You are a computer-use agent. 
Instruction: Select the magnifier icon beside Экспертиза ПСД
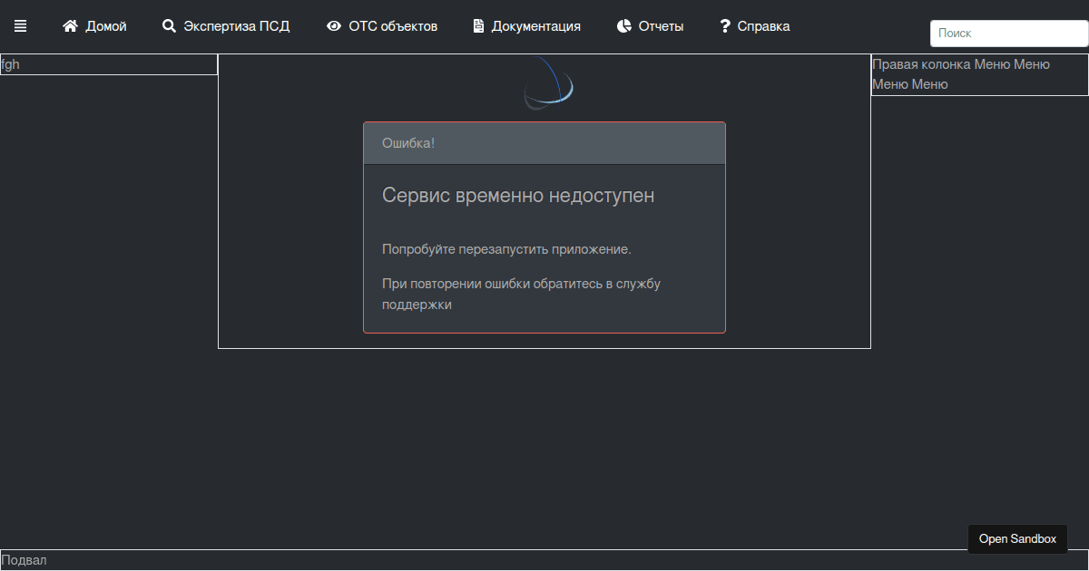[x=169, y=26]
